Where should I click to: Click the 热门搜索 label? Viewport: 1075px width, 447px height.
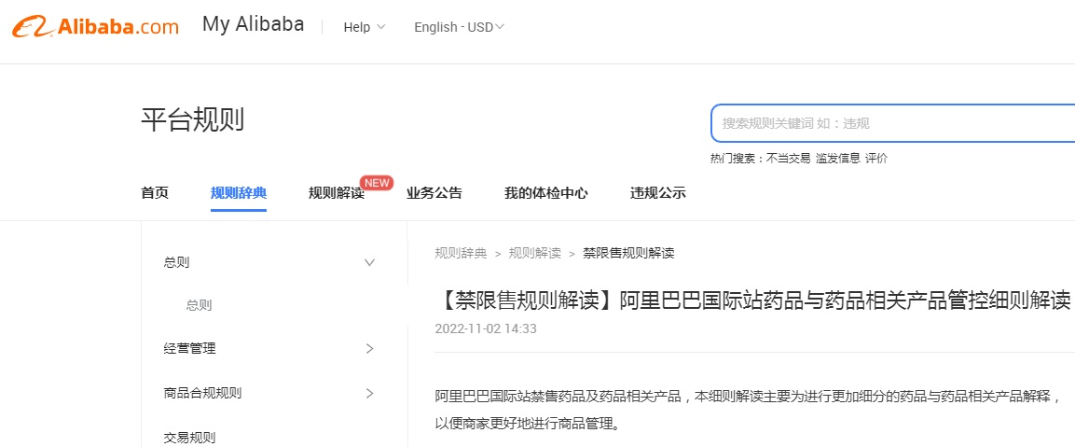737,159
